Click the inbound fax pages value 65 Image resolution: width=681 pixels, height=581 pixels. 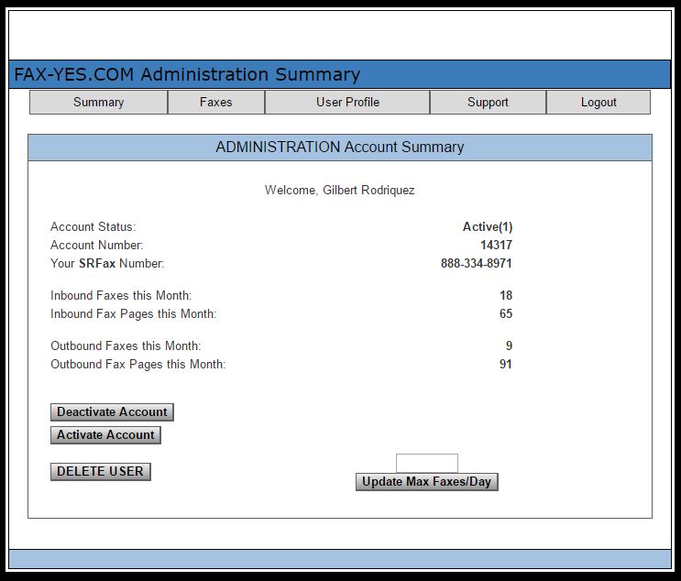(506, 314)
